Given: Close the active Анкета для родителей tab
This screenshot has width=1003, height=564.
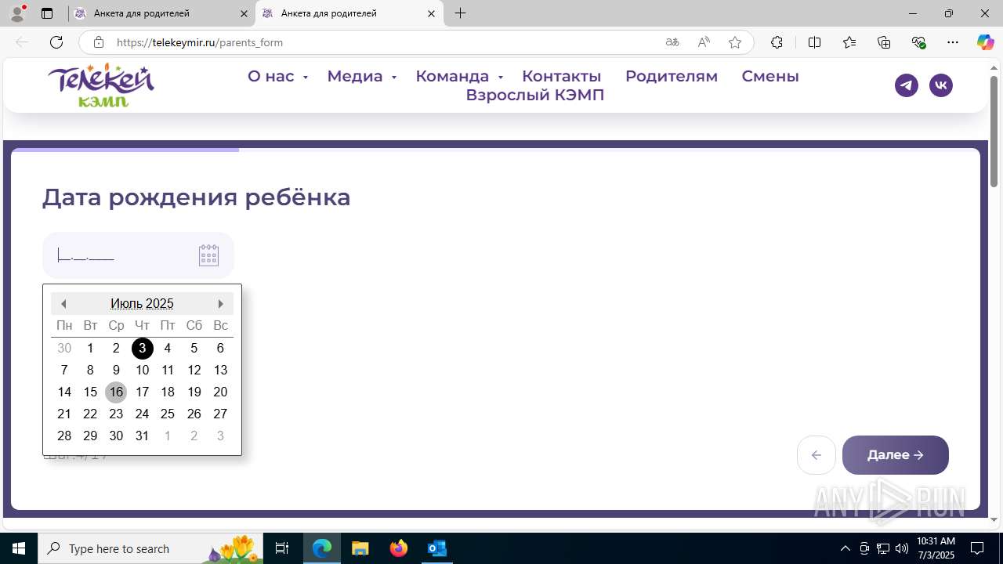Looking at the screenshot, I should (x=431, y=13).
